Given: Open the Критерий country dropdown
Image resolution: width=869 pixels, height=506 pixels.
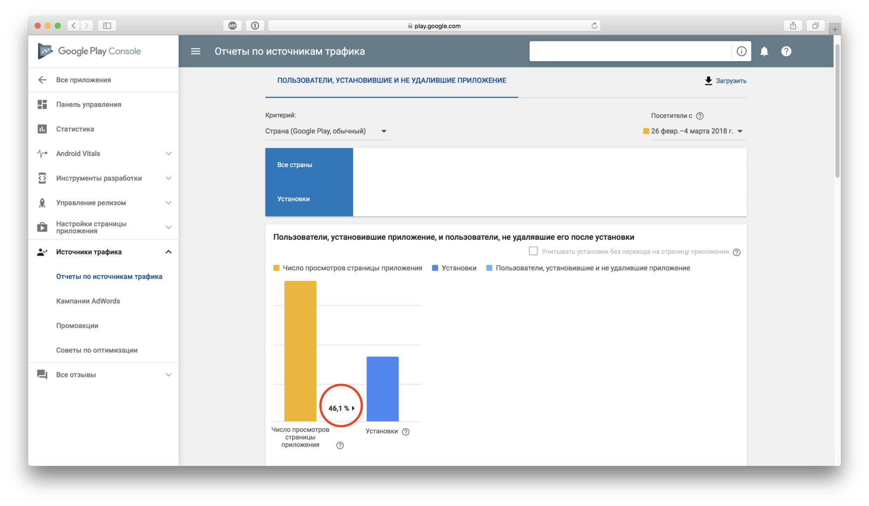Looking at the screenshot, I should click(x=326, y=131).
